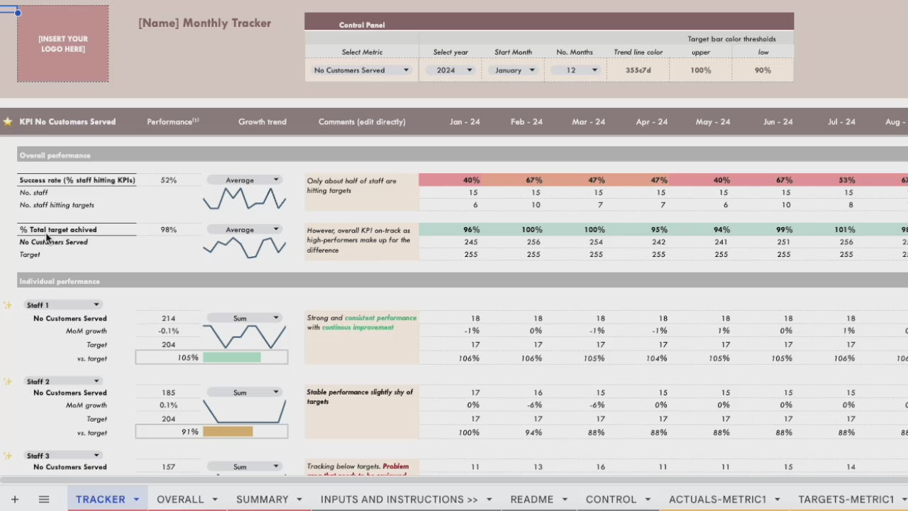
Task: Select Jan success rate cell 40%
Action: pos(450,180)
